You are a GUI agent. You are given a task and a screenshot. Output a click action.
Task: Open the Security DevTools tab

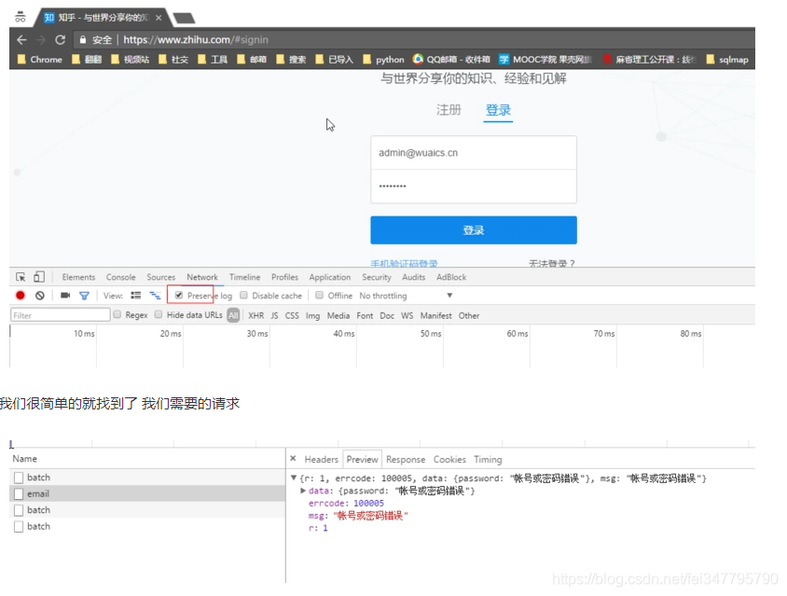tap(377, 277)
